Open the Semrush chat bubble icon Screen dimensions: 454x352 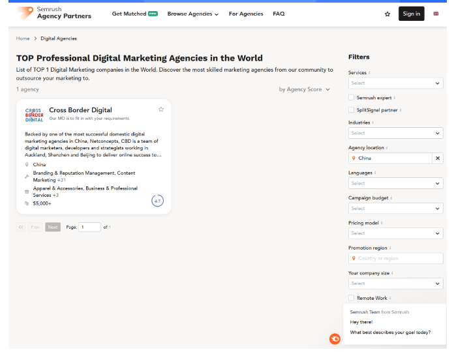click(335, 339)
